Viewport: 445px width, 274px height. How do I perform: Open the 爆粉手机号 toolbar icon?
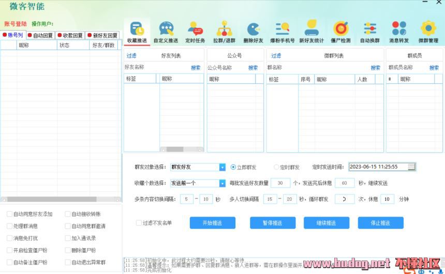tap(282, 32)
